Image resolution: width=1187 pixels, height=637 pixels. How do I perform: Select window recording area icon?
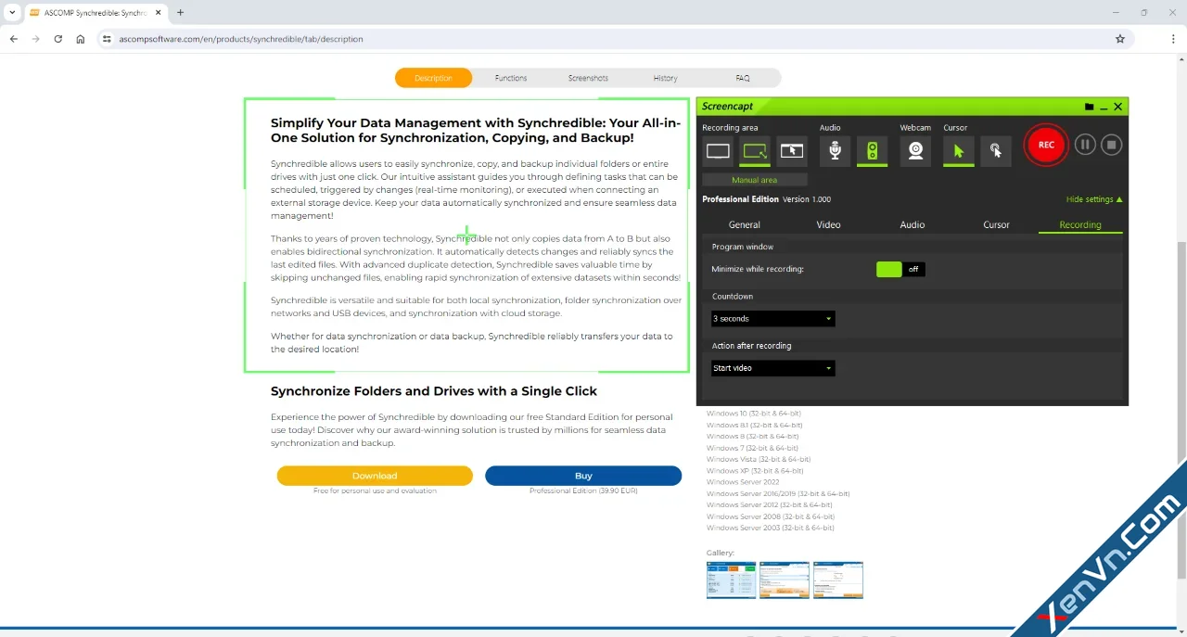coord(791,150)
